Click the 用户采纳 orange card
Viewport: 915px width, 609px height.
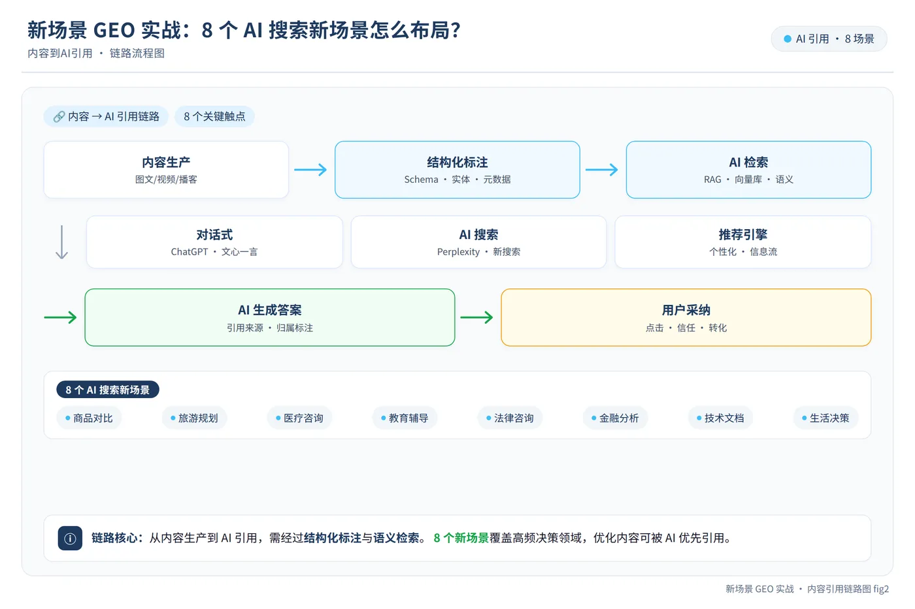tap(686, 317)
